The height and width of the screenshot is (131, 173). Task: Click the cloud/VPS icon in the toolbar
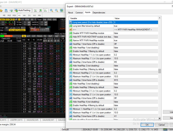pyautogui.click(x=6, y=11)
